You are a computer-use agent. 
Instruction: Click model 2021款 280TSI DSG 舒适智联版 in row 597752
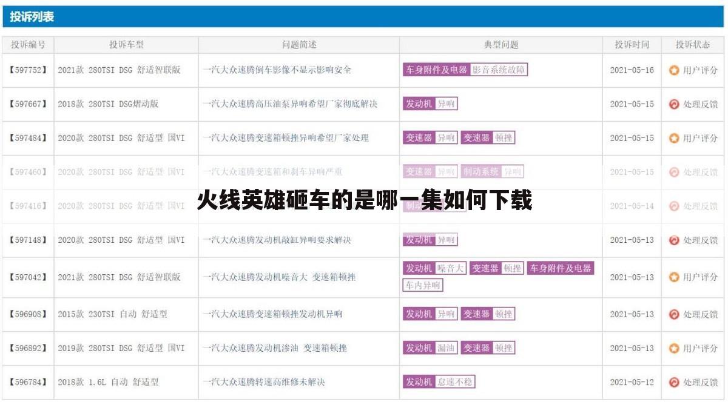[x=119, y=70]
